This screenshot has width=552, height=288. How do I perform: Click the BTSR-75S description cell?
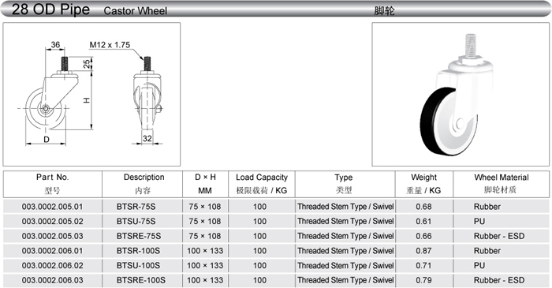coord(136,207)
